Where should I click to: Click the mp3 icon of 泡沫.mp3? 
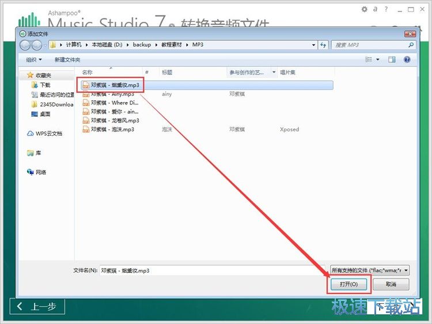[x=86, y=129]
